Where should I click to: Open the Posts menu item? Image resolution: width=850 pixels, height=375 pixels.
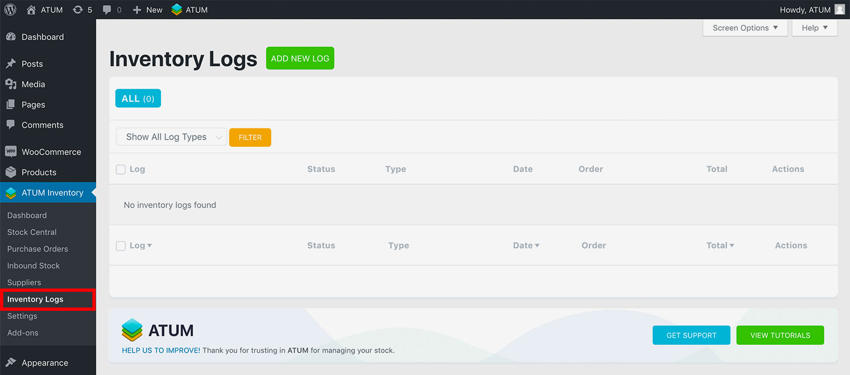coord(32,64)
